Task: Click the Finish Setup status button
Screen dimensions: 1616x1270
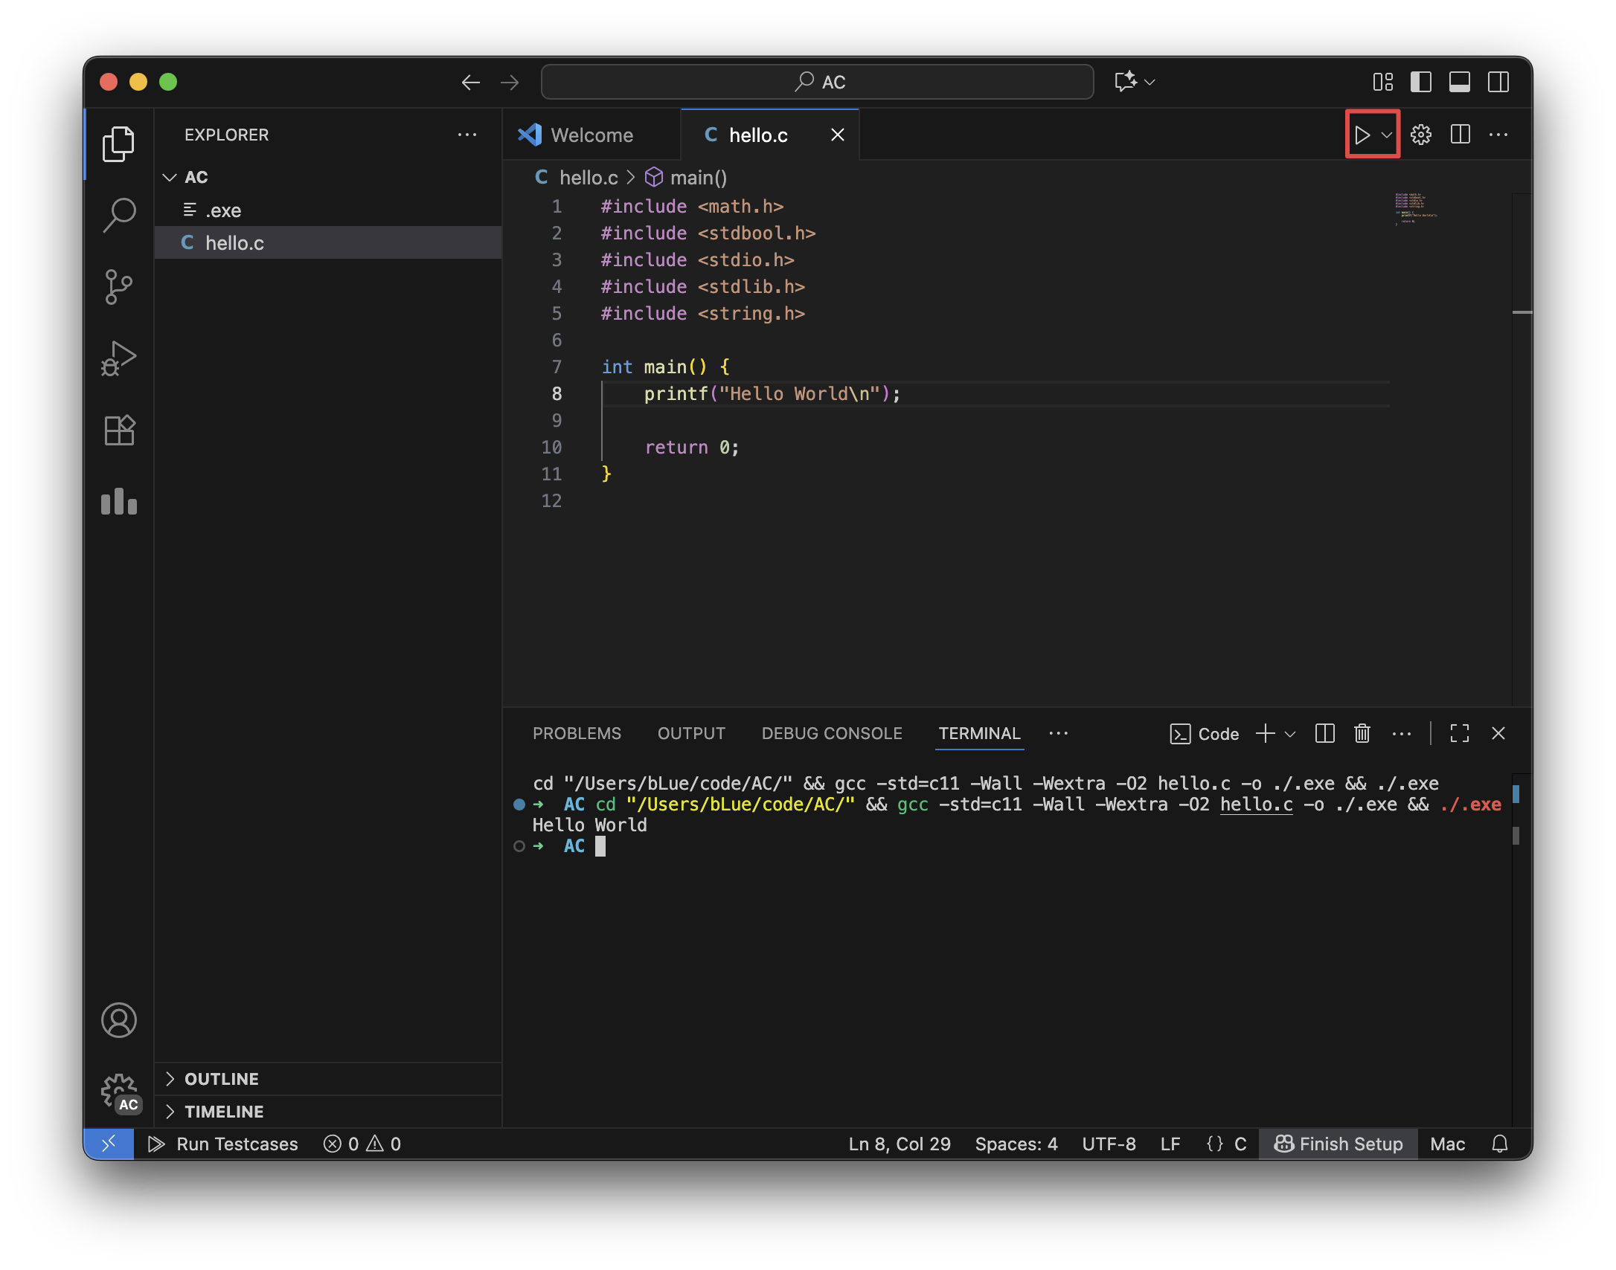Action: (1338, 1144)
